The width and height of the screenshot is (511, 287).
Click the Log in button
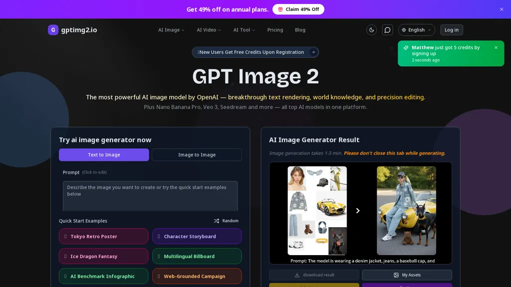(x=452, y=30)
